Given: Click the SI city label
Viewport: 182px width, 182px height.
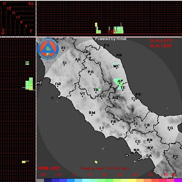Looking at the screenshot, I should (64, 63).
